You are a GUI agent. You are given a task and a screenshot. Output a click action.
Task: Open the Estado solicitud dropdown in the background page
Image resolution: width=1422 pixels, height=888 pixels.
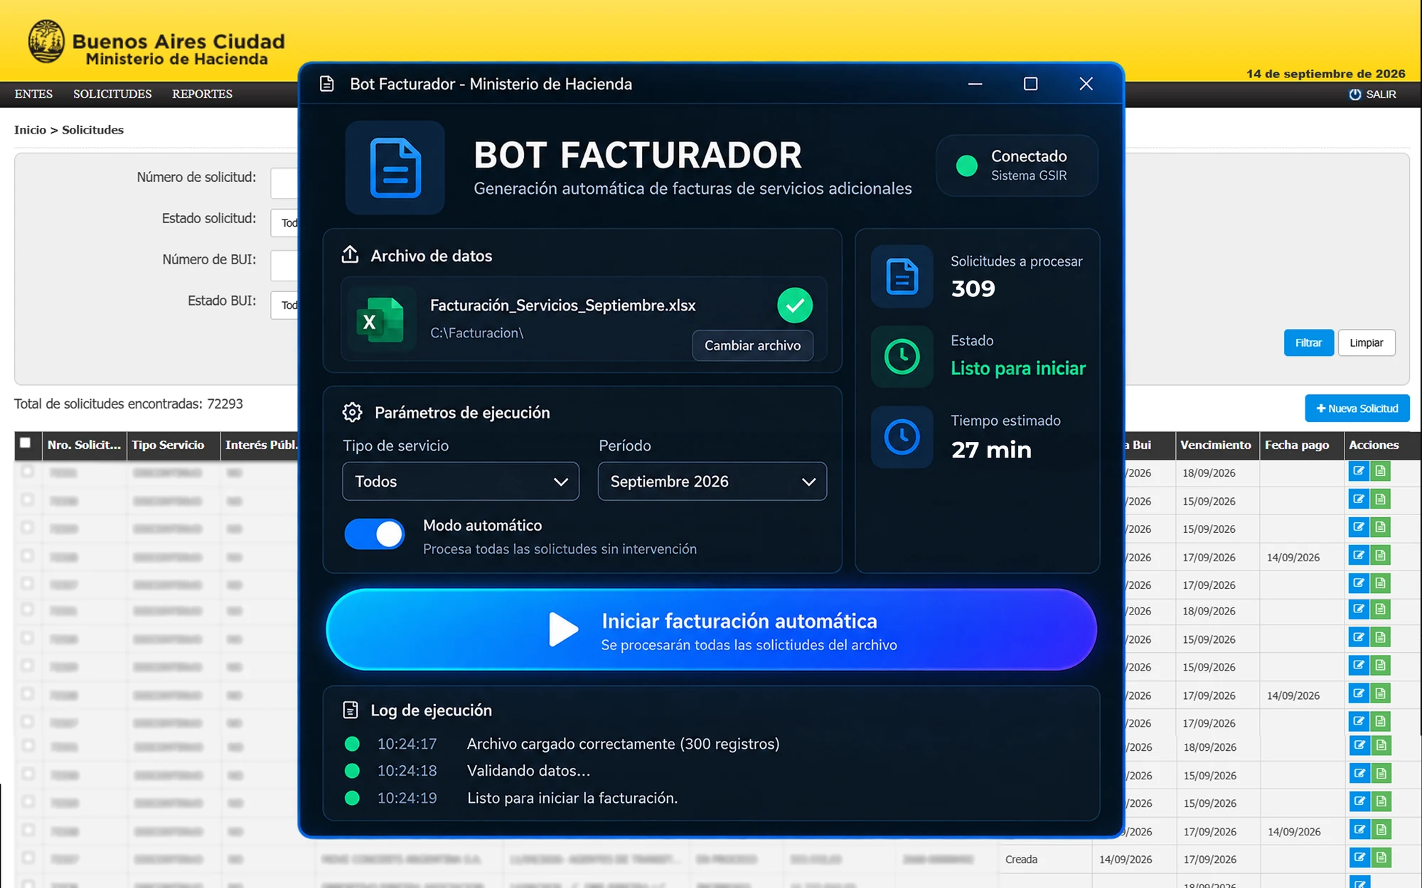pyautogui.click(x=284, y=223)
